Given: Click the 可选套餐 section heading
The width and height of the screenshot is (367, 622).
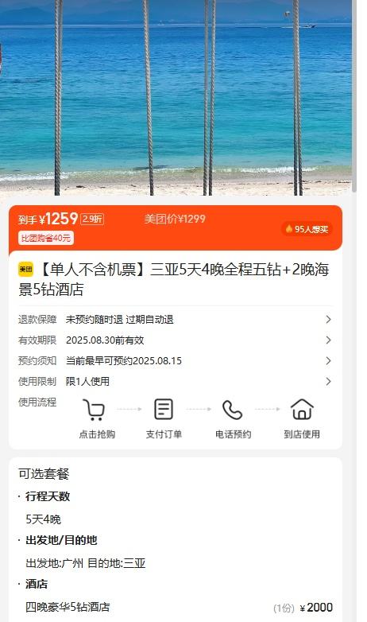Looking at the screenshot, I should coord(44,473).
